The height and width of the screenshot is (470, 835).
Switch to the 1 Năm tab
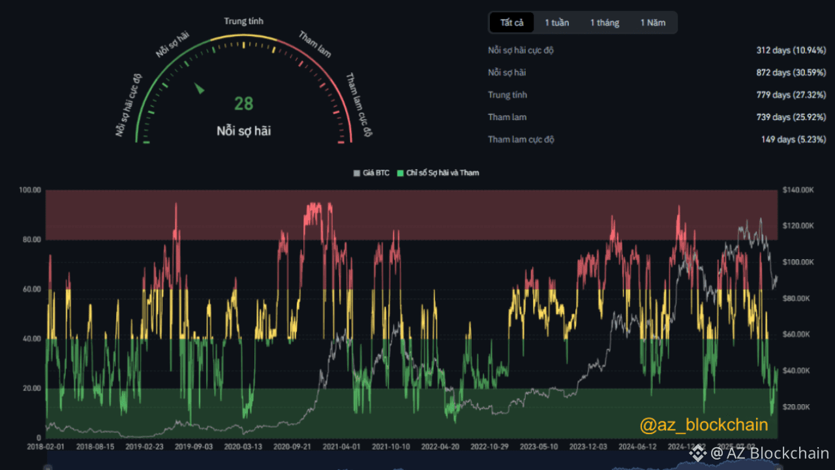coord(653,22)
